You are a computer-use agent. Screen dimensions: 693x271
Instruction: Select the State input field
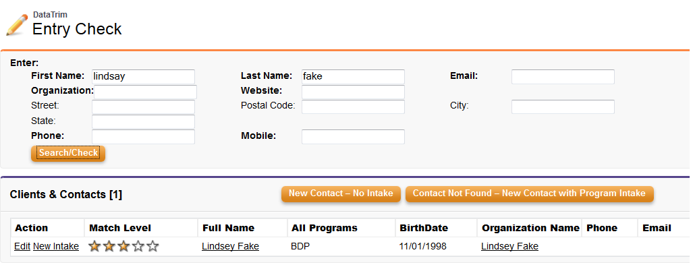(x=143, y=122)
